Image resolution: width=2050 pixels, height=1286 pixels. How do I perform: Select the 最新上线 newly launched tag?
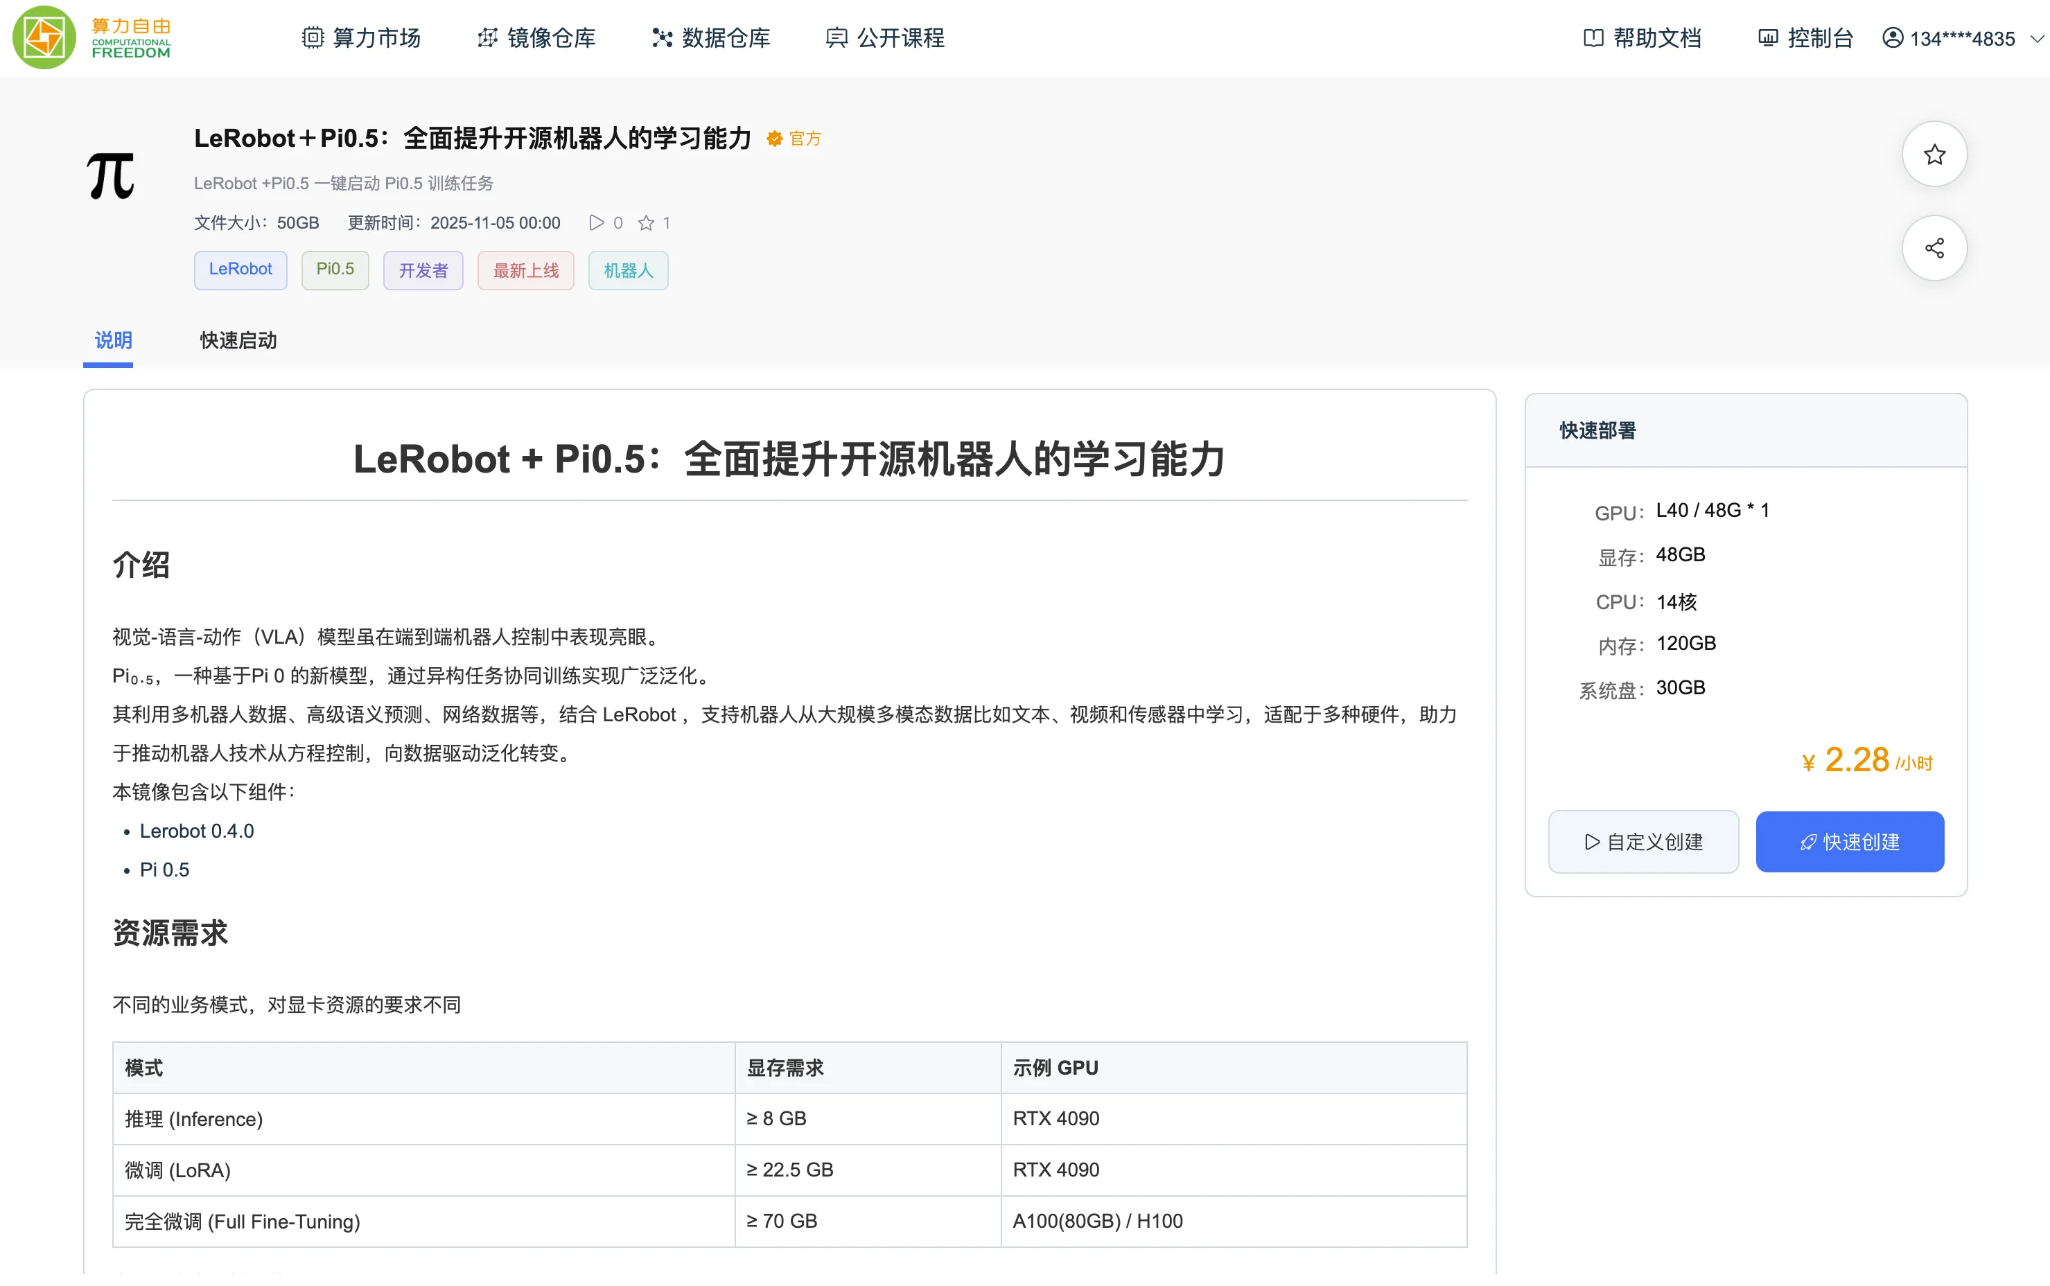tap(525, 270)
